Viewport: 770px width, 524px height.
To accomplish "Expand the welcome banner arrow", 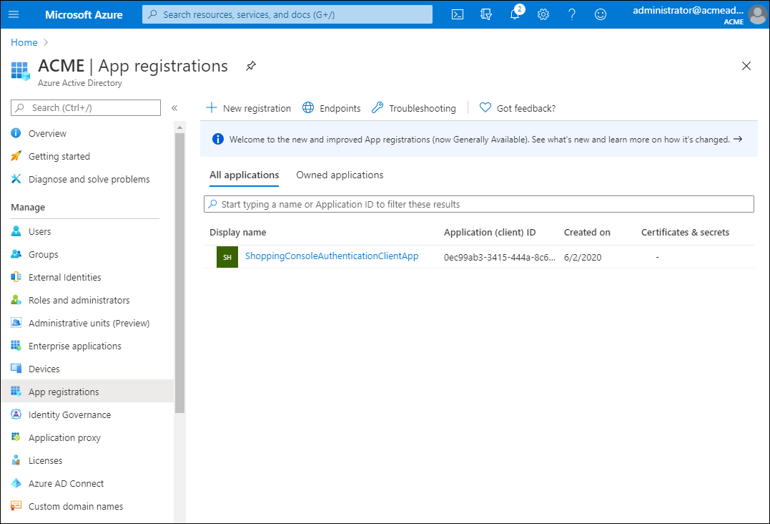I will [738, 140].
